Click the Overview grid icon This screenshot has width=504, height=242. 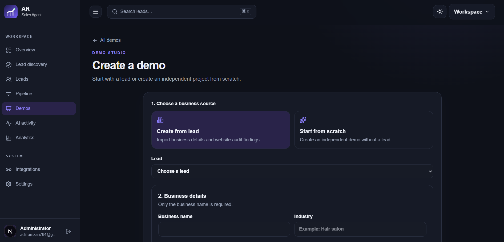[9, 50]
